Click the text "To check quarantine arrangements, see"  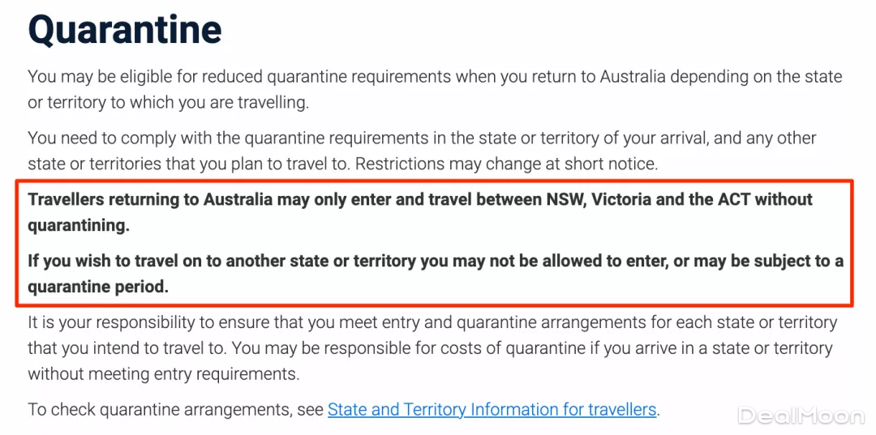[x=175, y=410]
